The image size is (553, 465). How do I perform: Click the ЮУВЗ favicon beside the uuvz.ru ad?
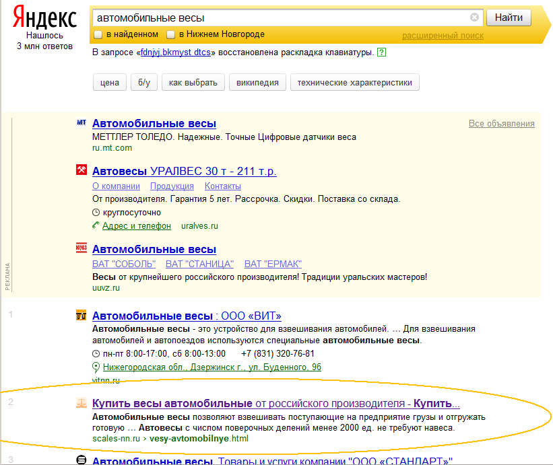click(82, 248)
